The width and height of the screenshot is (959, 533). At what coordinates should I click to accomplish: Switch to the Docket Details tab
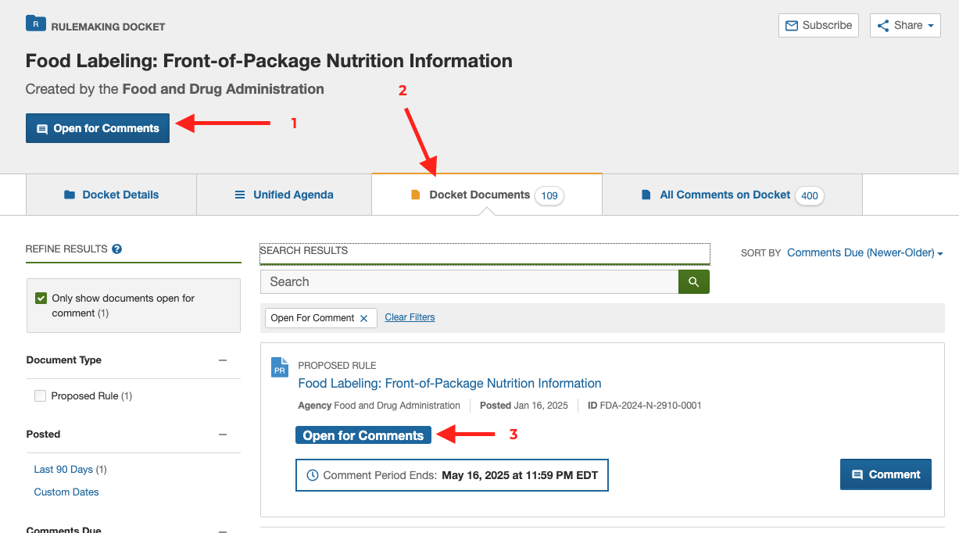coord(111,195)
